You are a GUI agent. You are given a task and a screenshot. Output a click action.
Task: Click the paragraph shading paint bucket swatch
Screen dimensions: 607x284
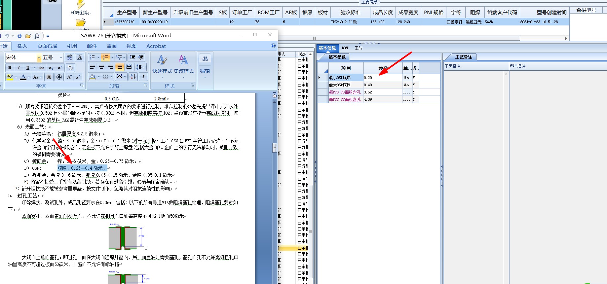[93, 77]
